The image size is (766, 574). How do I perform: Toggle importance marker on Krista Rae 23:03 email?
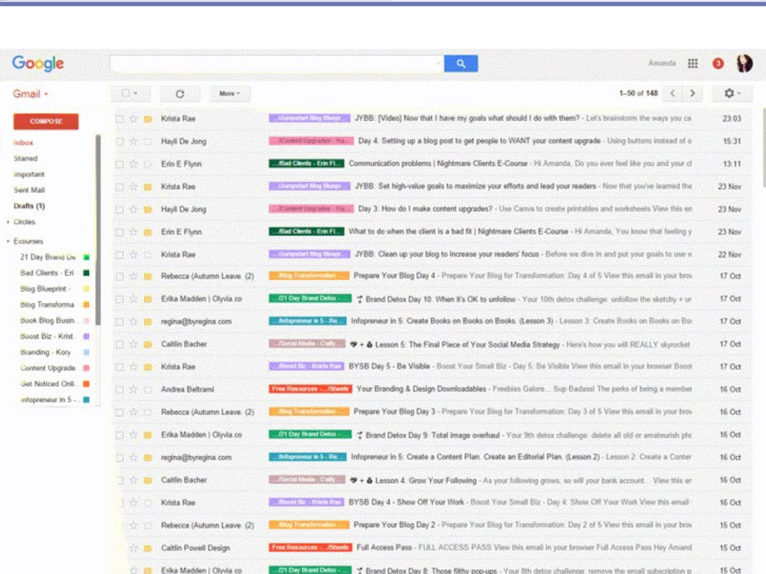click(x=148, y=119)
